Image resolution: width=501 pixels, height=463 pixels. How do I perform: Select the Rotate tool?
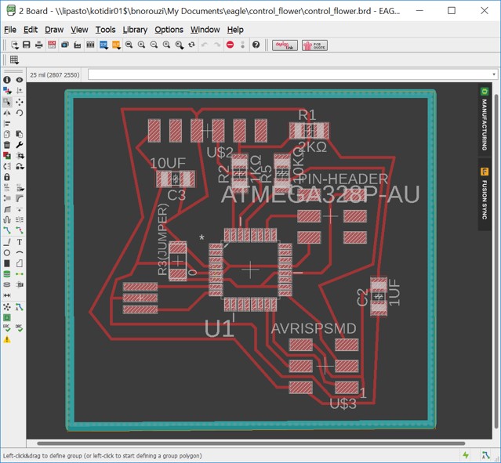point(20,113)
